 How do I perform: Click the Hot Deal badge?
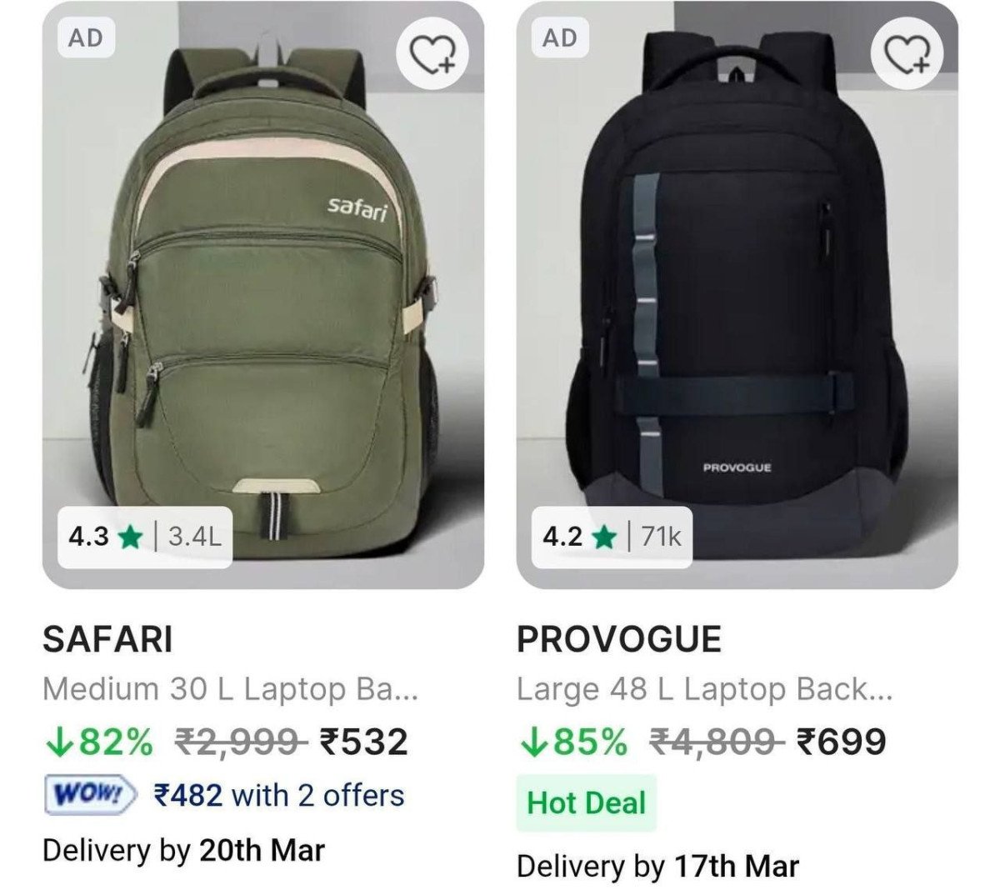585,802
